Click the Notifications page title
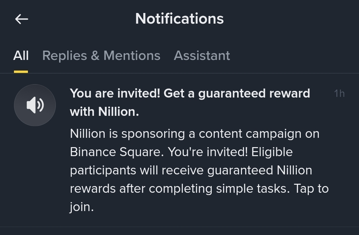This screenshot has height=235, width=359. tap(179, 19)
